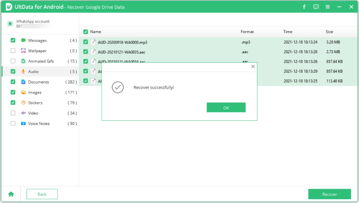Image resolution: width=359 pixels, height=203 pixels.
Task: Open the feedback chat icon
Action: click(x=316, y=7)
